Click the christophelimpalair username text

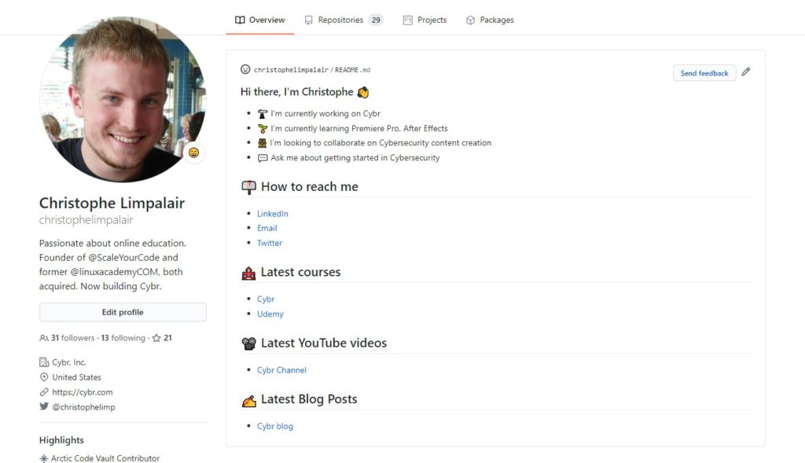(86, 219)
